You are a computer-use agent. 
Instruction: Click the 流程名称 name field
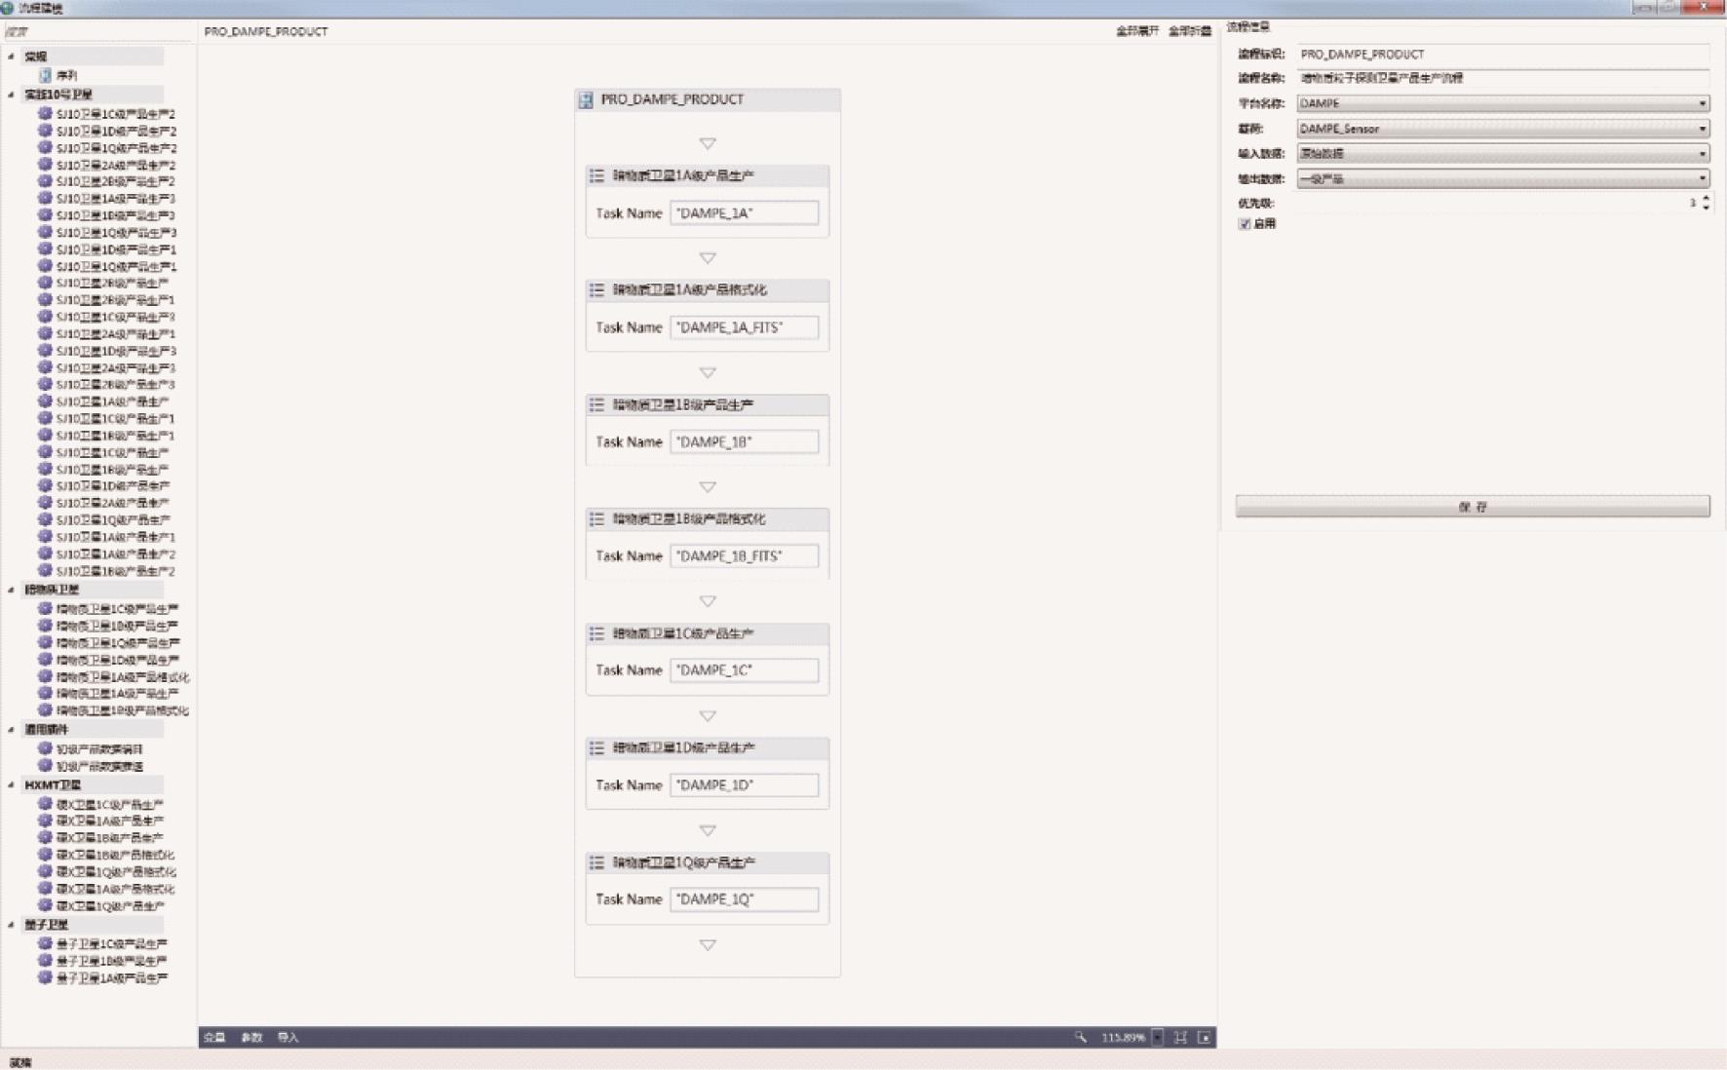click(x=1503, y=78)
